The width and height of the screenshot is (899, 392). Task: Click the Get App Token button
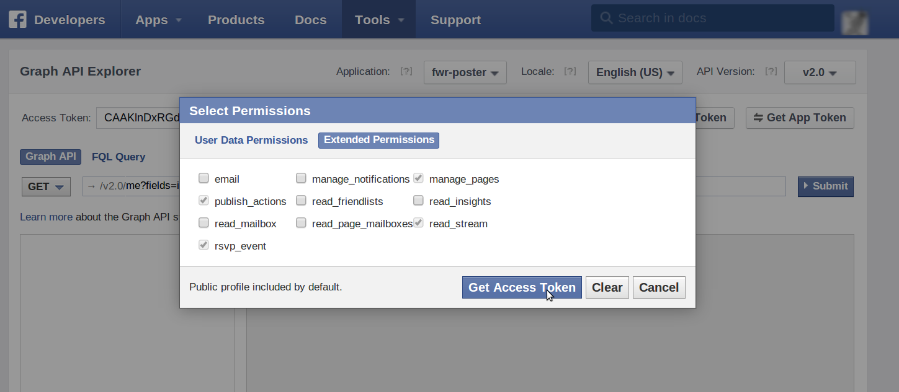pos(800,118)
